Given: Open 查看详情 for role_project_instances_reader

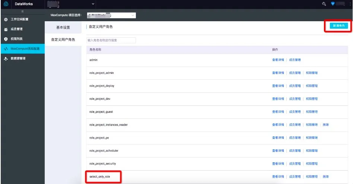Looking at the screenshot, I should point(278,125).
